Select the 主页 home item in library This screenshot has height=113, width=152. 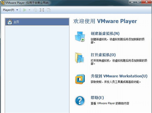coord(37,22)
